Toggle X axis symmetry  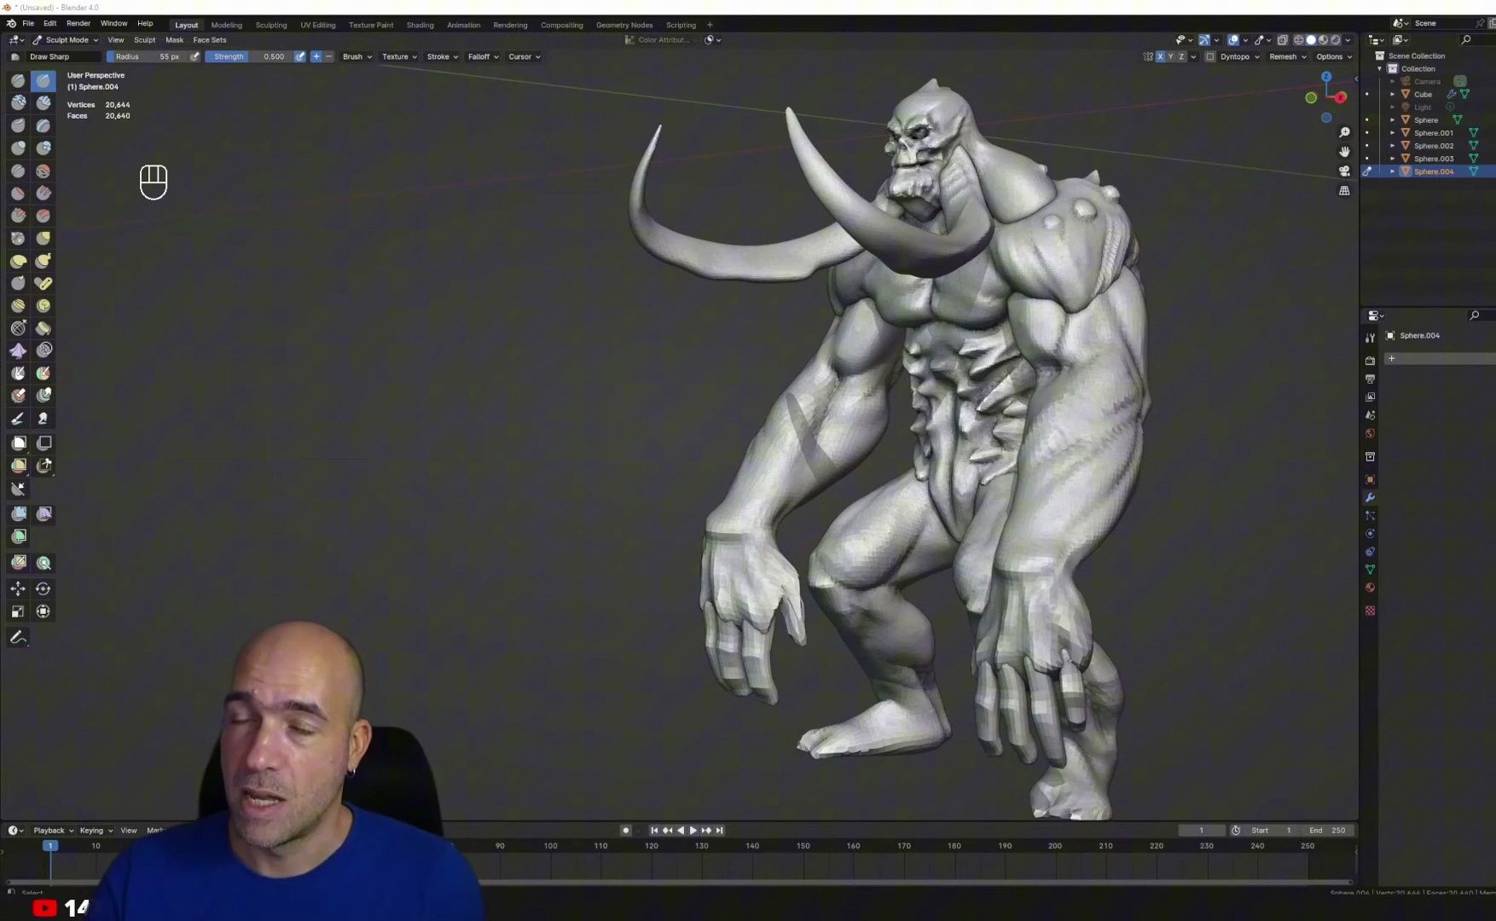(x=1160, y=57)
